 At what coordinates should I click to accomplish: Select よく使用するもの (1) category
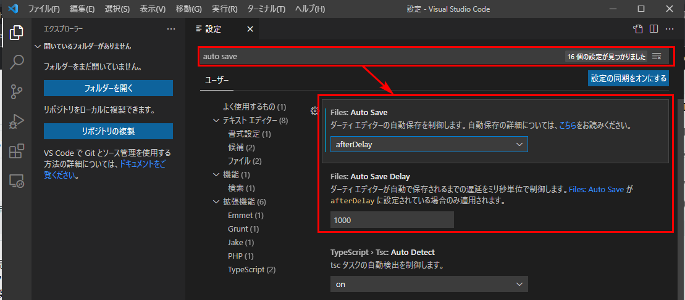(x=254, y=107)
